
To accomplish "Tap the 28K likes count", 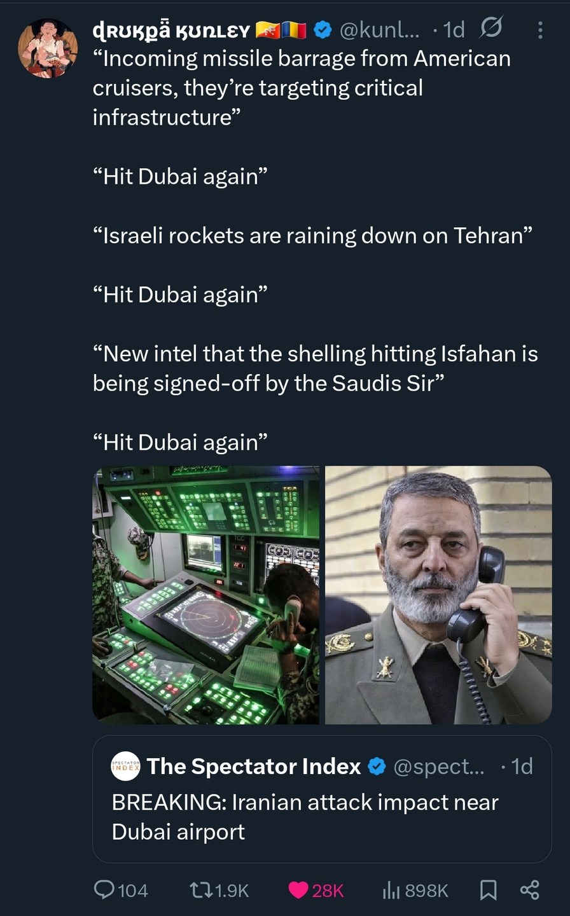I will tap(328, 891).
